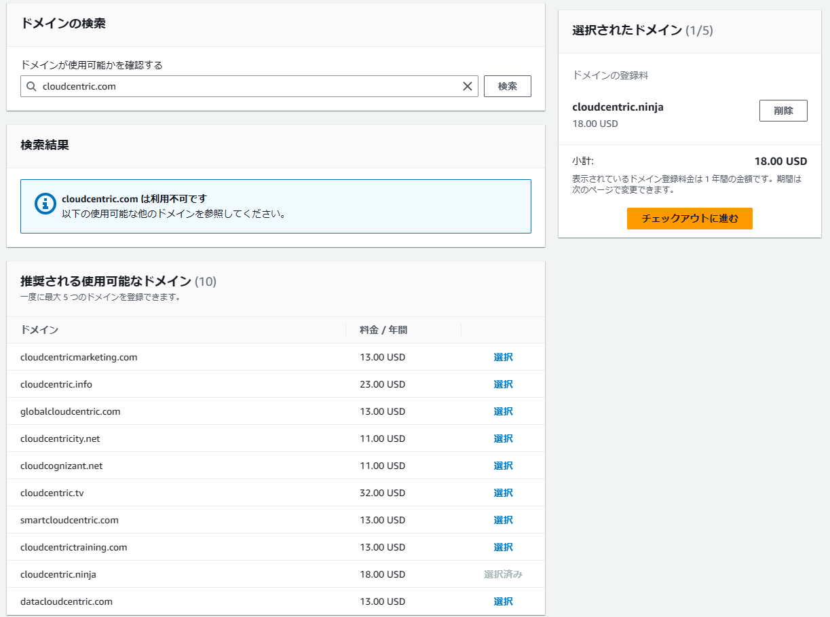
Task: Click cloudcentrictraining.com domain name text
Action: coord(74,547)
